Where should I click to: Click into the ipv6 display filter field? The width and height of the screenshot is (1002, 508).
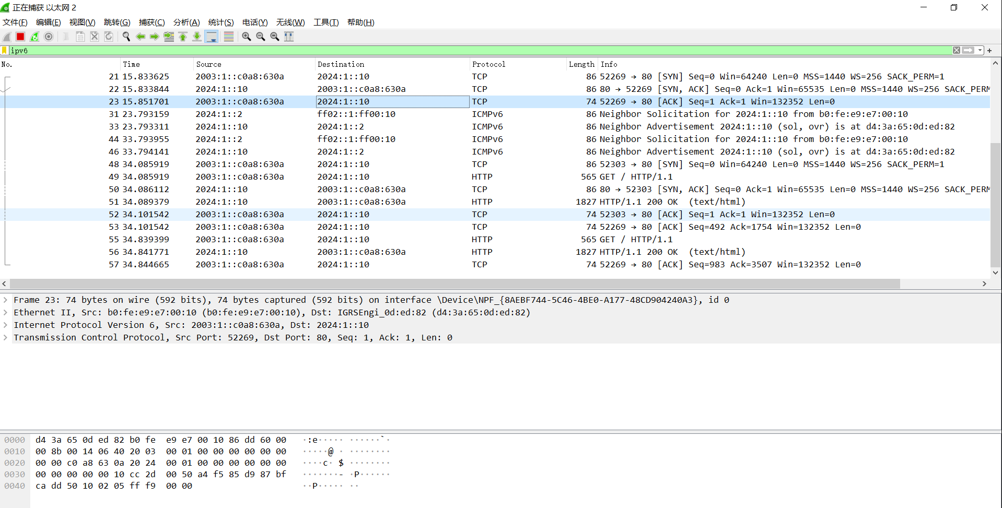tap(481, 51)
